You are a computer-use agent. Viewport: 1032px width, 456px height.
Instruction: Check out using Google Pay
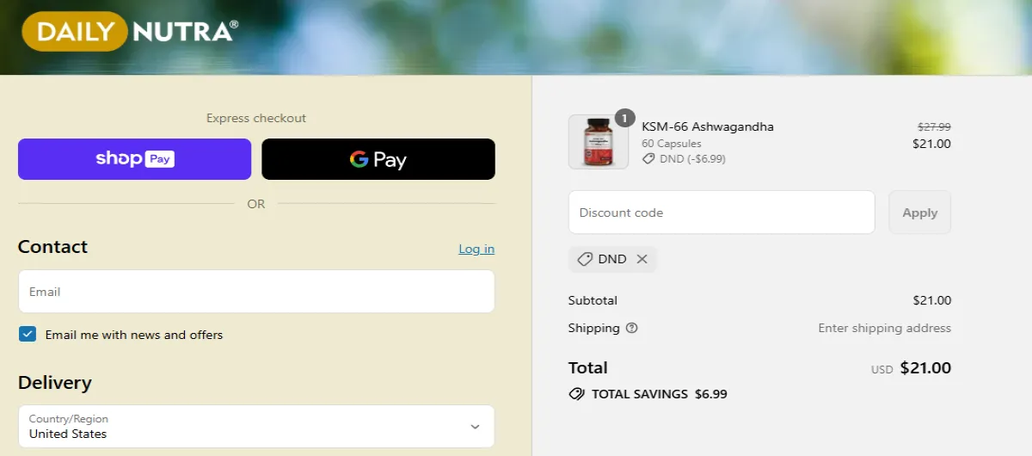pos(378,159)
